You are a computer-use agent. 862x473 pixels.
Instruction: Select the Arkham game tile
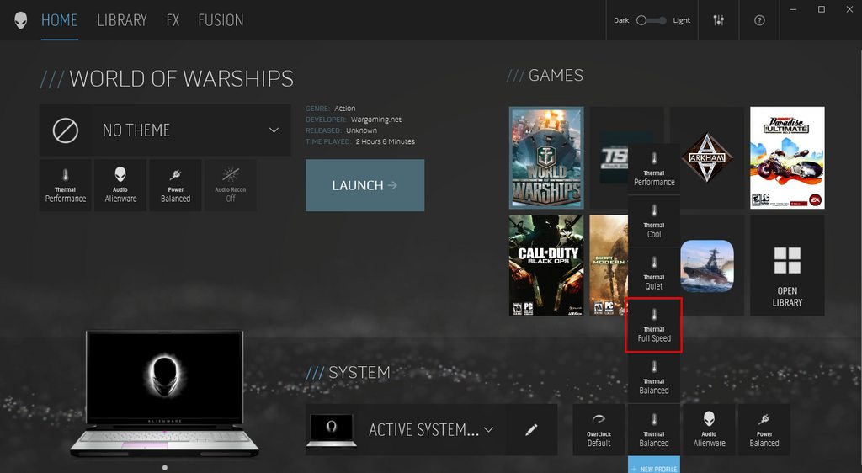707,157
